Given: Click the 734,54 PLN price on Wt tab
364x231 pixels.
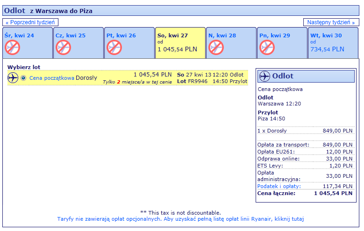Looking at the screenshot, I should tap(328, 49).
